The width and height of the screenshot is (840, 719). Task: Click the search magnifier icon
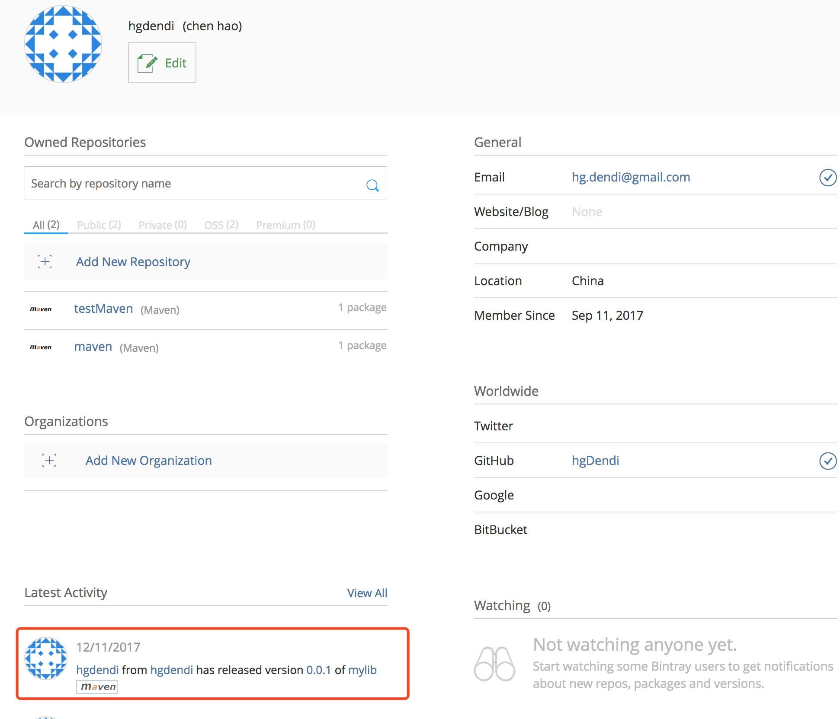372,185
